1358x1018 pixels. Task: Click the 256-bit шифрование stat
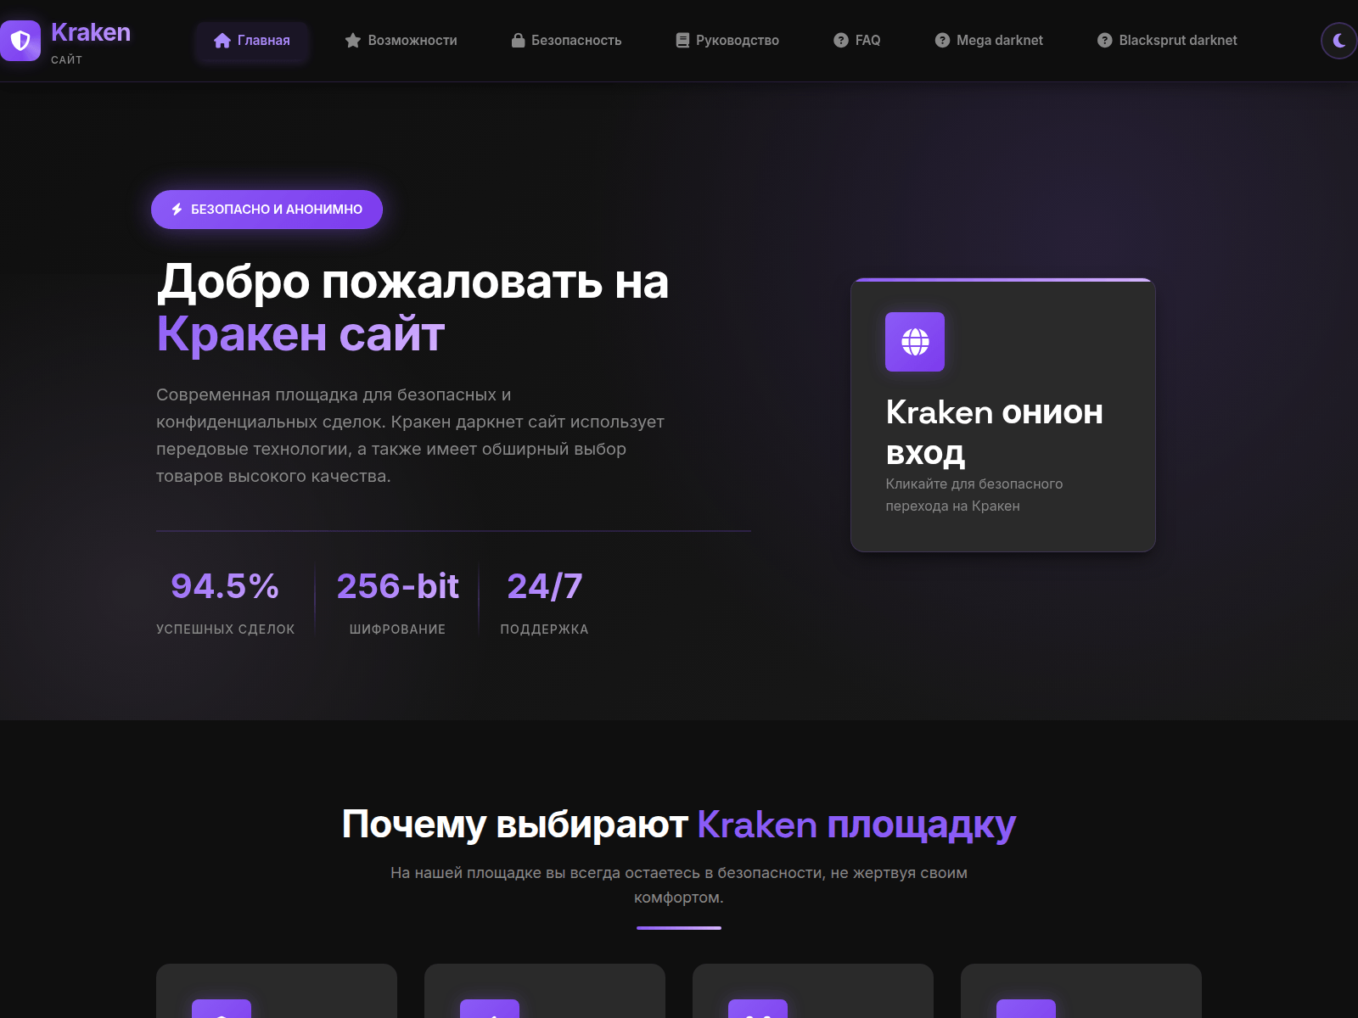click(397, 602)
